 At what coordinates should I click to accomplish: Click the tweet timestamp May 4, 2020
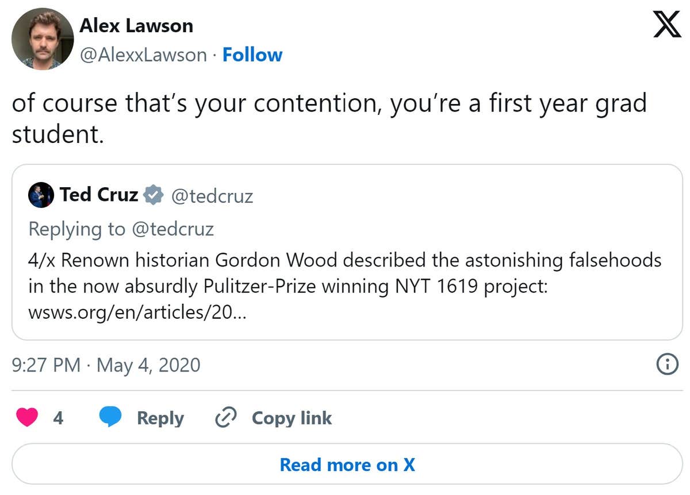click(x=106, y=365)
